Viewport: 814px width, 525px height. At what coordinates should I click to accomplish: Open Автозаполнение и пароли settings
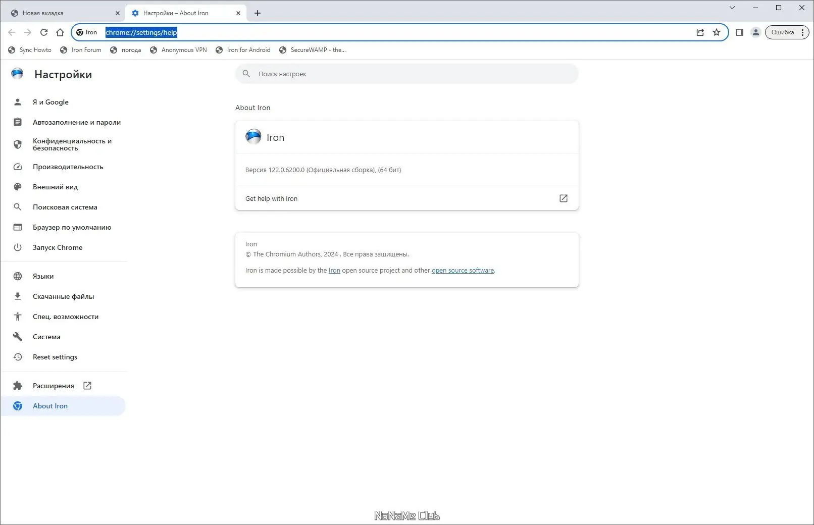tap(64, 122)
